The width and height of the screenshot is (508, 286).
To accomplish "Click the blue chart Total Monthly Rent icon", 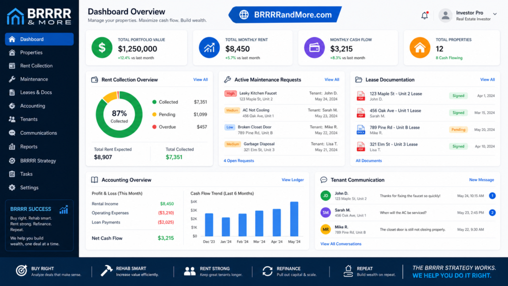I will 209,48.
